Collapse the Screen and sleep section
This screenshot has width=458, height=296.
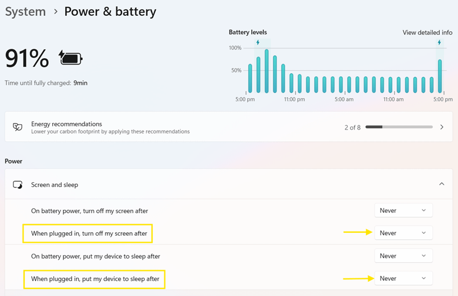coord(442,184)
